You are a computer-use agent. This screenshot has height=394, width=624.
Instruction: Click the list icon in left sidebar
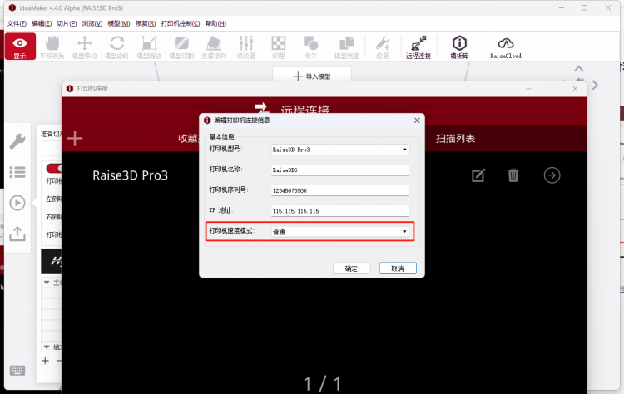pyautogui.click(x=17, y=172)
